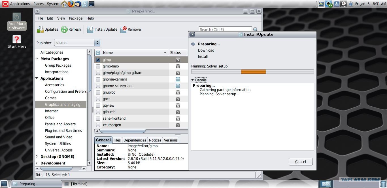Launch the home folder panel icon

point(64,4)
